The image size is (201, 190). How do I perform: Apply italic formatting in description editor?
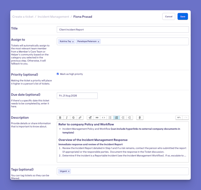(67, 117)
